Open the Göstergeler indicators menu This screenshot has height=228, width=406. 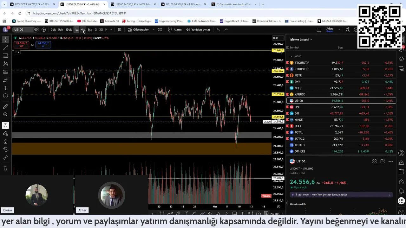coord(138,29)
